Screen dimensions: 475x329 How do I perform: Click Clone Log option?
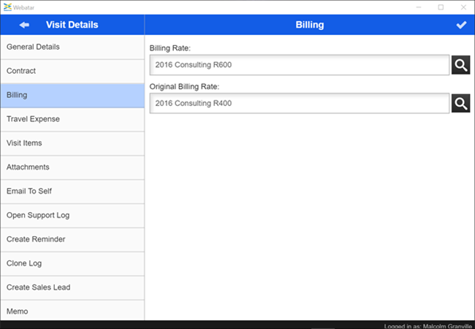coord(72,263)
